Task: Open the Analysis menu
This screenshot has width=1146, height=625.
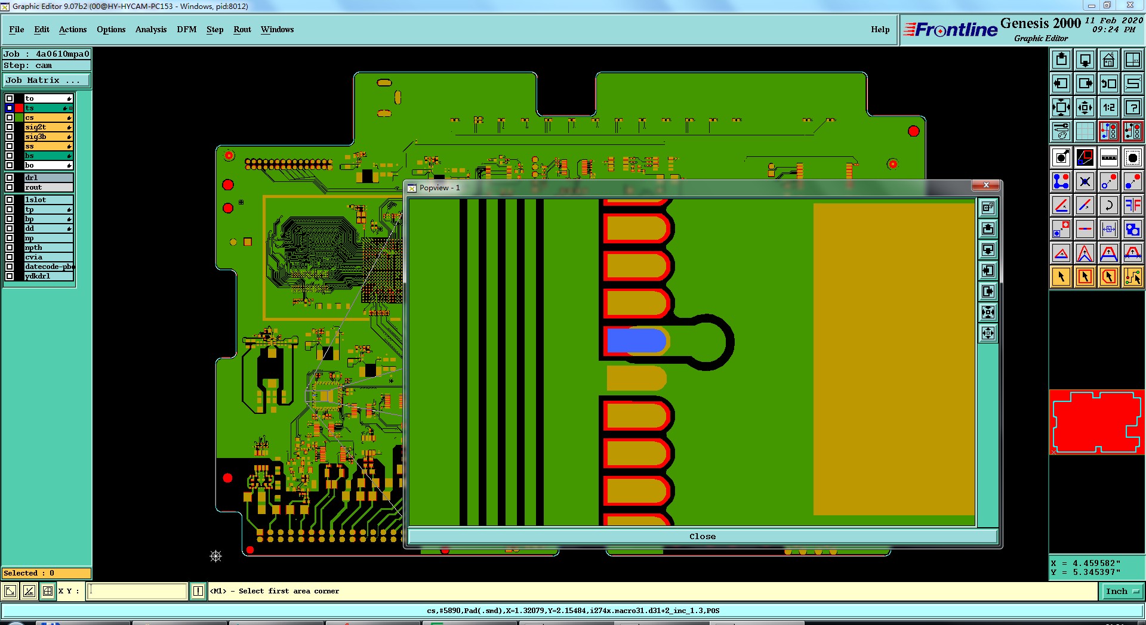Action: (x=151, y=29)
